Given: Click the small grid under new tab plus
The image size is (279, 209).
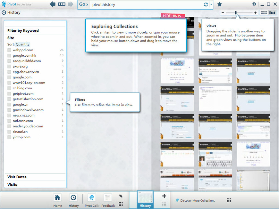Looking at the screenshot, I should [164, 204].
